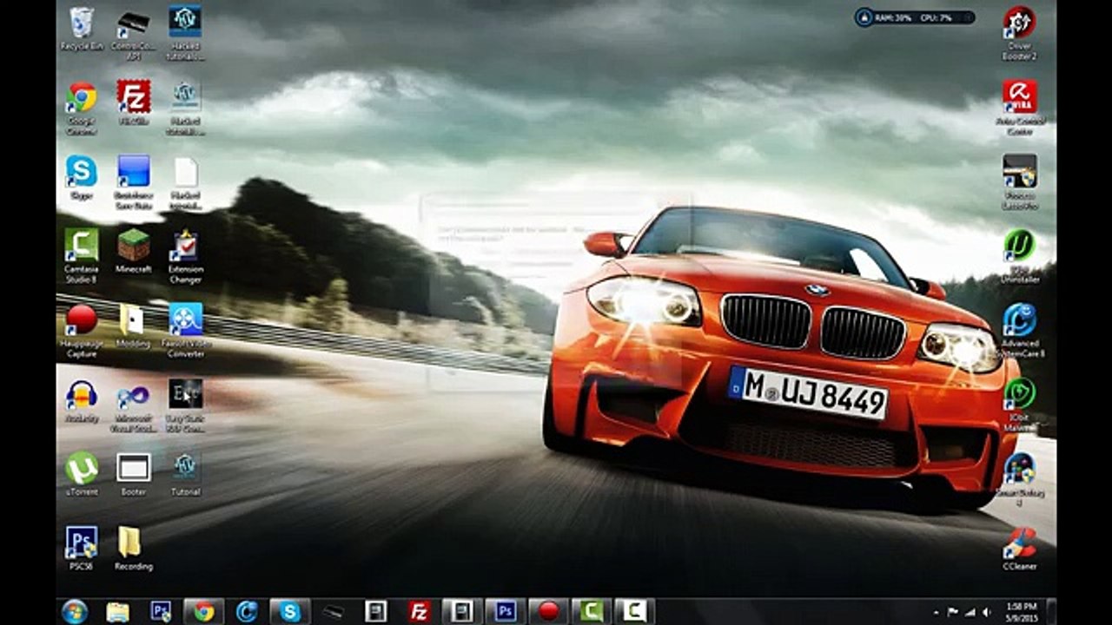Switch to FileZilla in the taskbar
The image size is (1112, 625).
coord(420,611)
